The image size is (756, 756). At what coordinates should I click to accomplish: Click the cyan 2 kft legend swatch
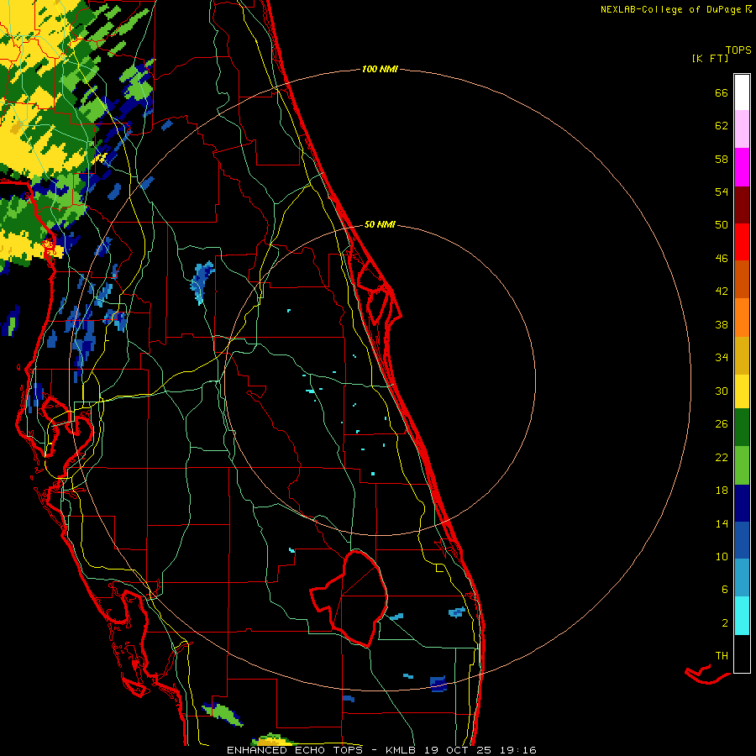tap(742, 616)
